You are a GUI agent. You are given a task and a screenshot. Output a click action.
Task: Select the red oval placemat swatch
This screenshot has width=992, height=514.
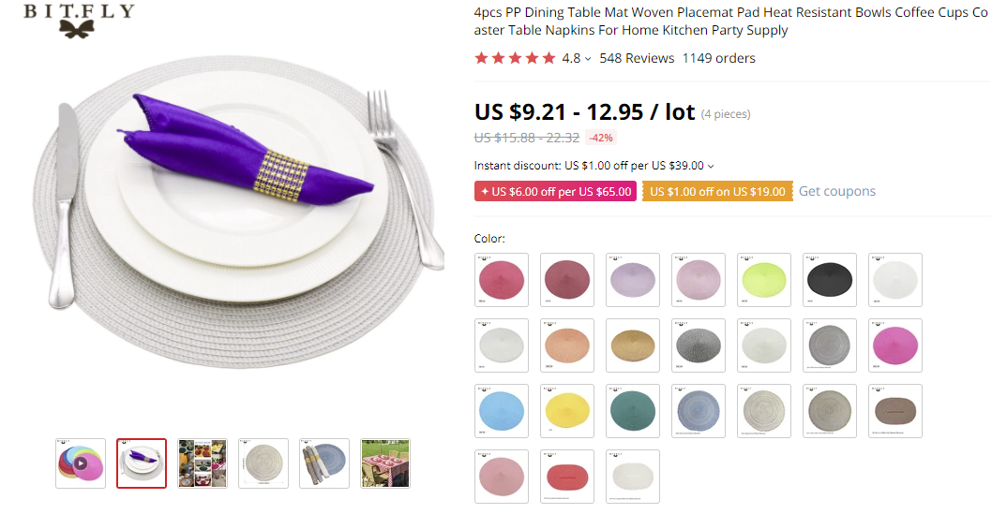567,476
